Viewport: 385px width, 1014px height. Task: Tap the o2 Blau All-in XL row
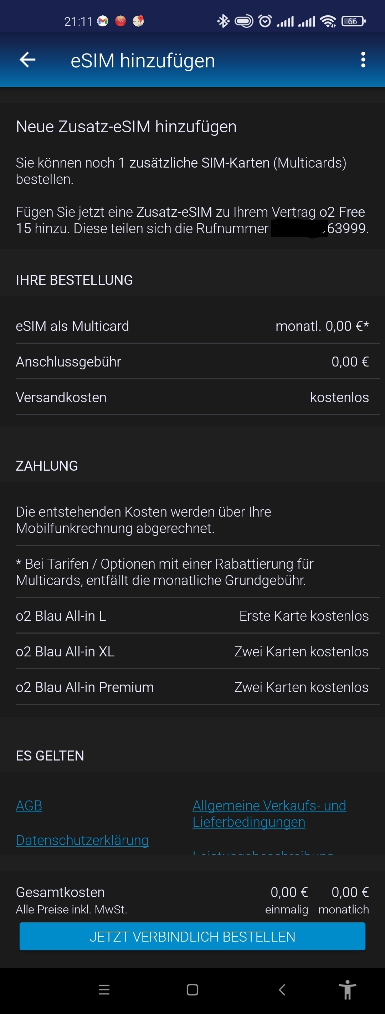[x=192, y=651]
